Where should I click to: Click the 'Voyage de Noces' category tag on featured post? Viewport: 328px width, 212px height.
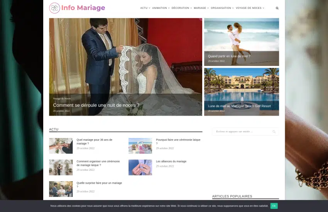tap(62, 99)
